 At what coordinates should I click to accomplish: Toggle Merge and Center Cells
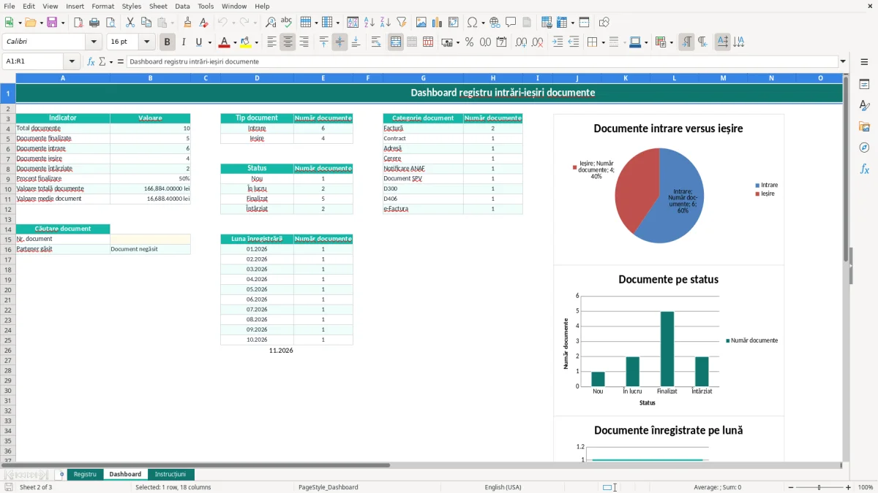(396, 42)
